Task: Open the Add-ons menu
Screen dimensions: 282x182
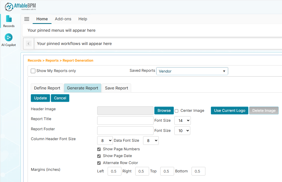Action: click(x=63, y=19)
